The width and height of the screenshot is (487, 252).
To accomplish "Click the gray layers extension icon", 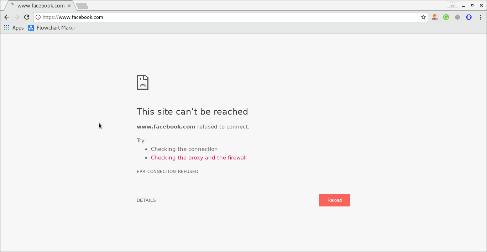I will tap(457, 17).
